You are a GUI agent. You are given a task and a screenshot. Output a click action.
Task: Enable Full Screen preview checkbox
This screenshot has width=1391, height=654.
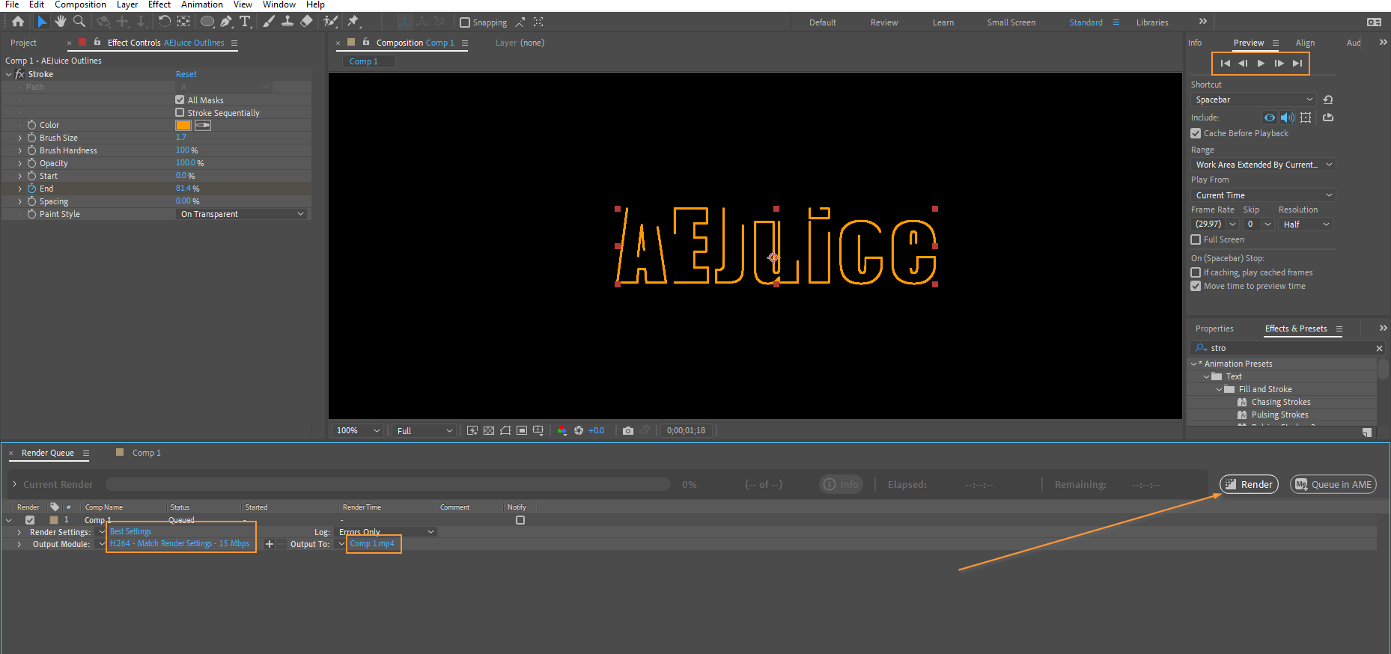pos(1196,239)
